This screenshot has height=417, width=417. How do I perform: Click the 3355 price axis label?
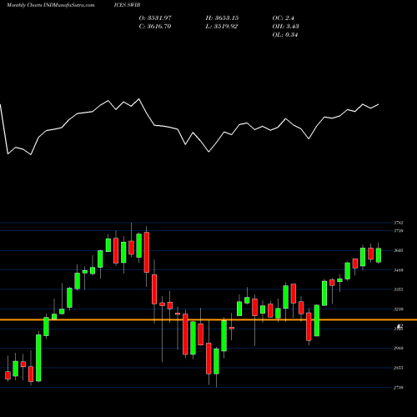click(398, 289)
